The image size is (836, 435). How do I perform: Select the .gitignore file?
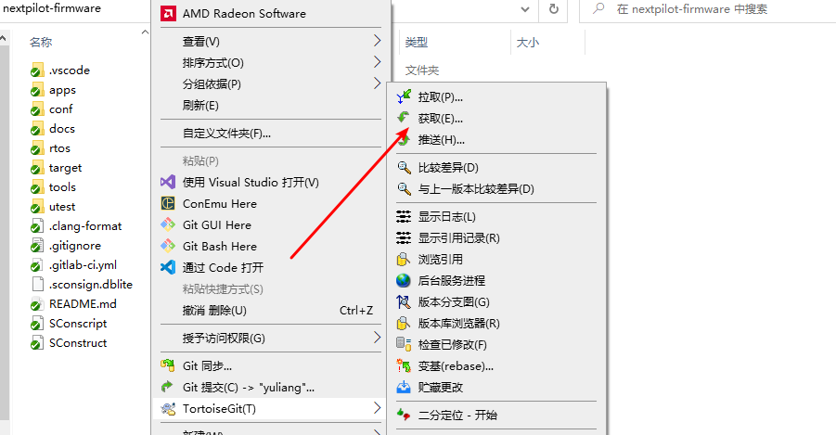[x=66, y=245]
